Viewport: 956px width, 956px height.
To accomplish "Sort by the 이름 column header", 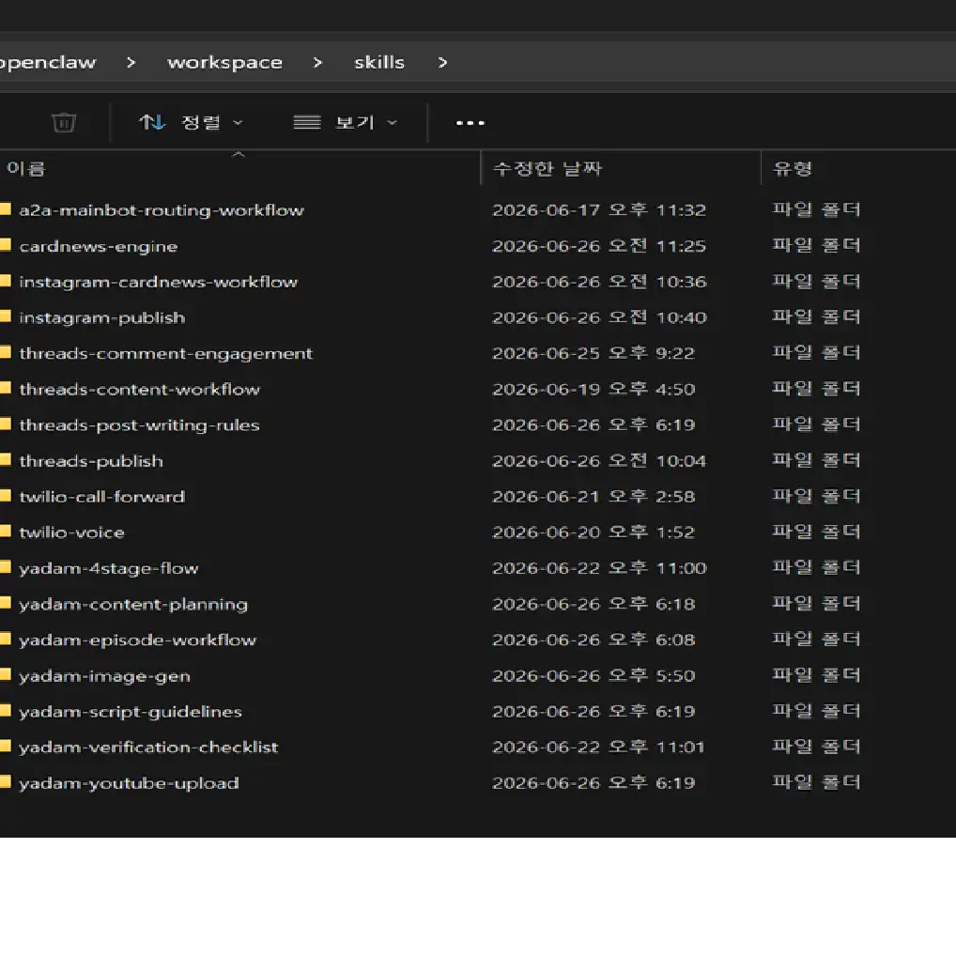I will (x=25, y=168).
